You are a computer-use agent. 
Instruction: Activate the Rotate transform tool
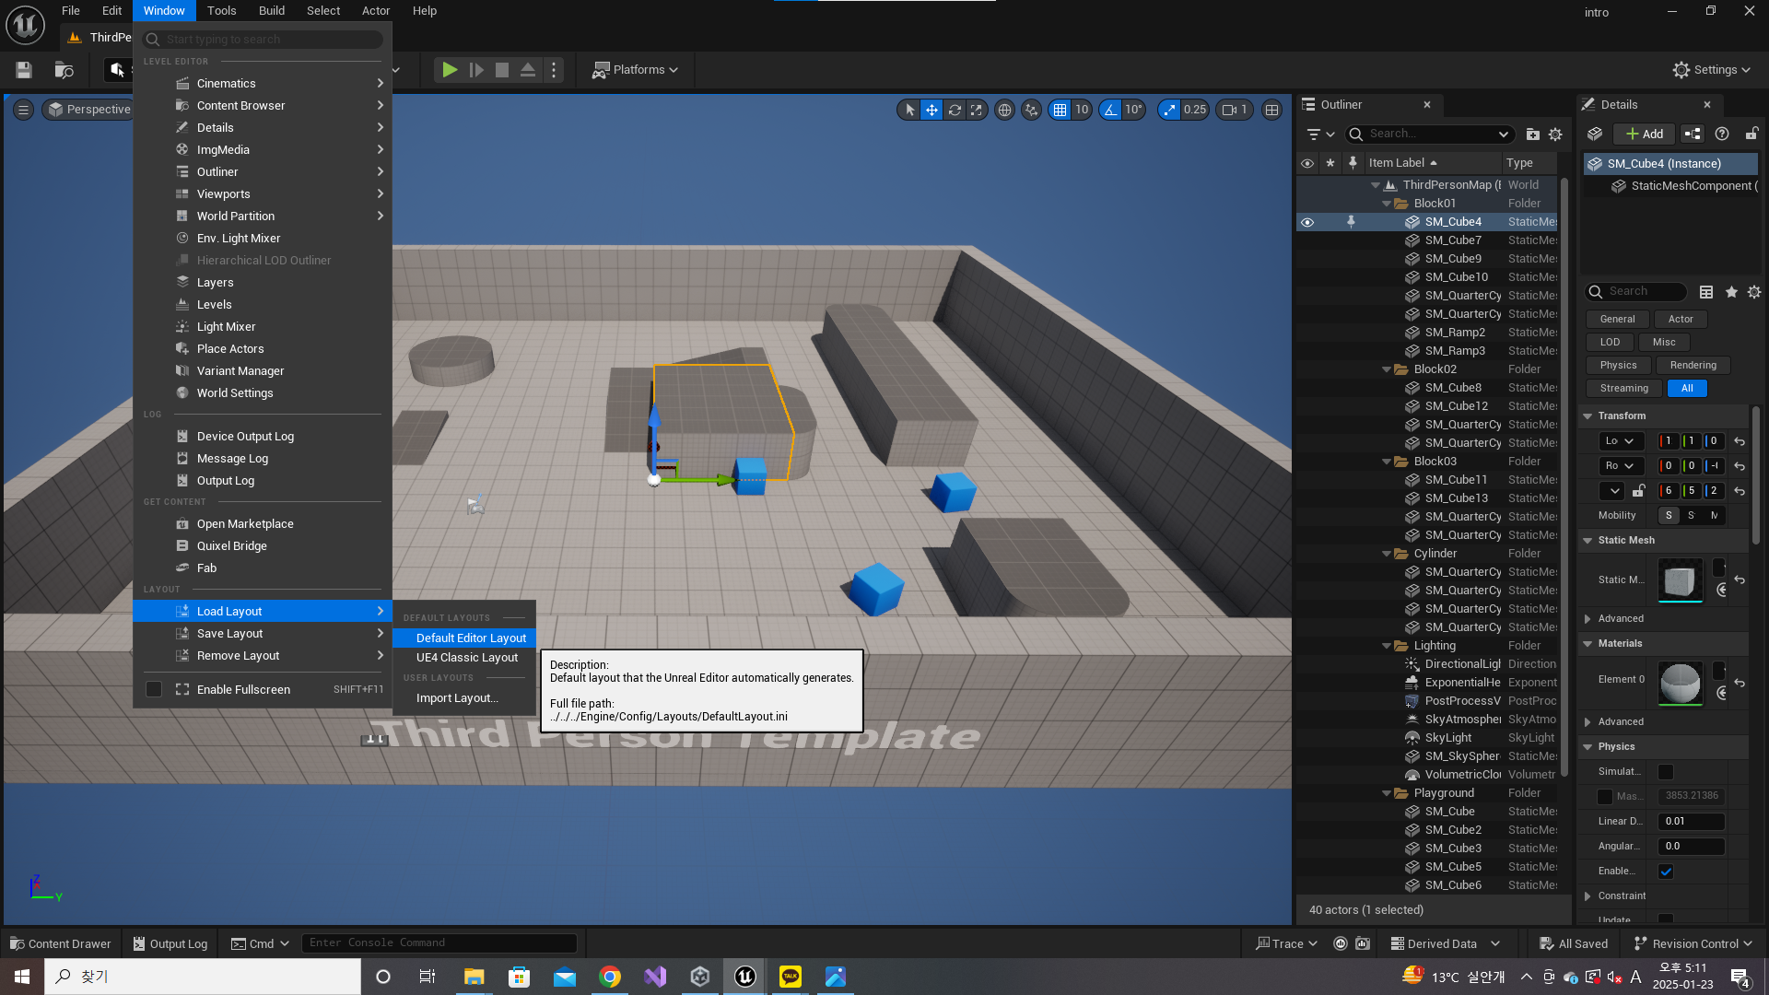(955, 110)
